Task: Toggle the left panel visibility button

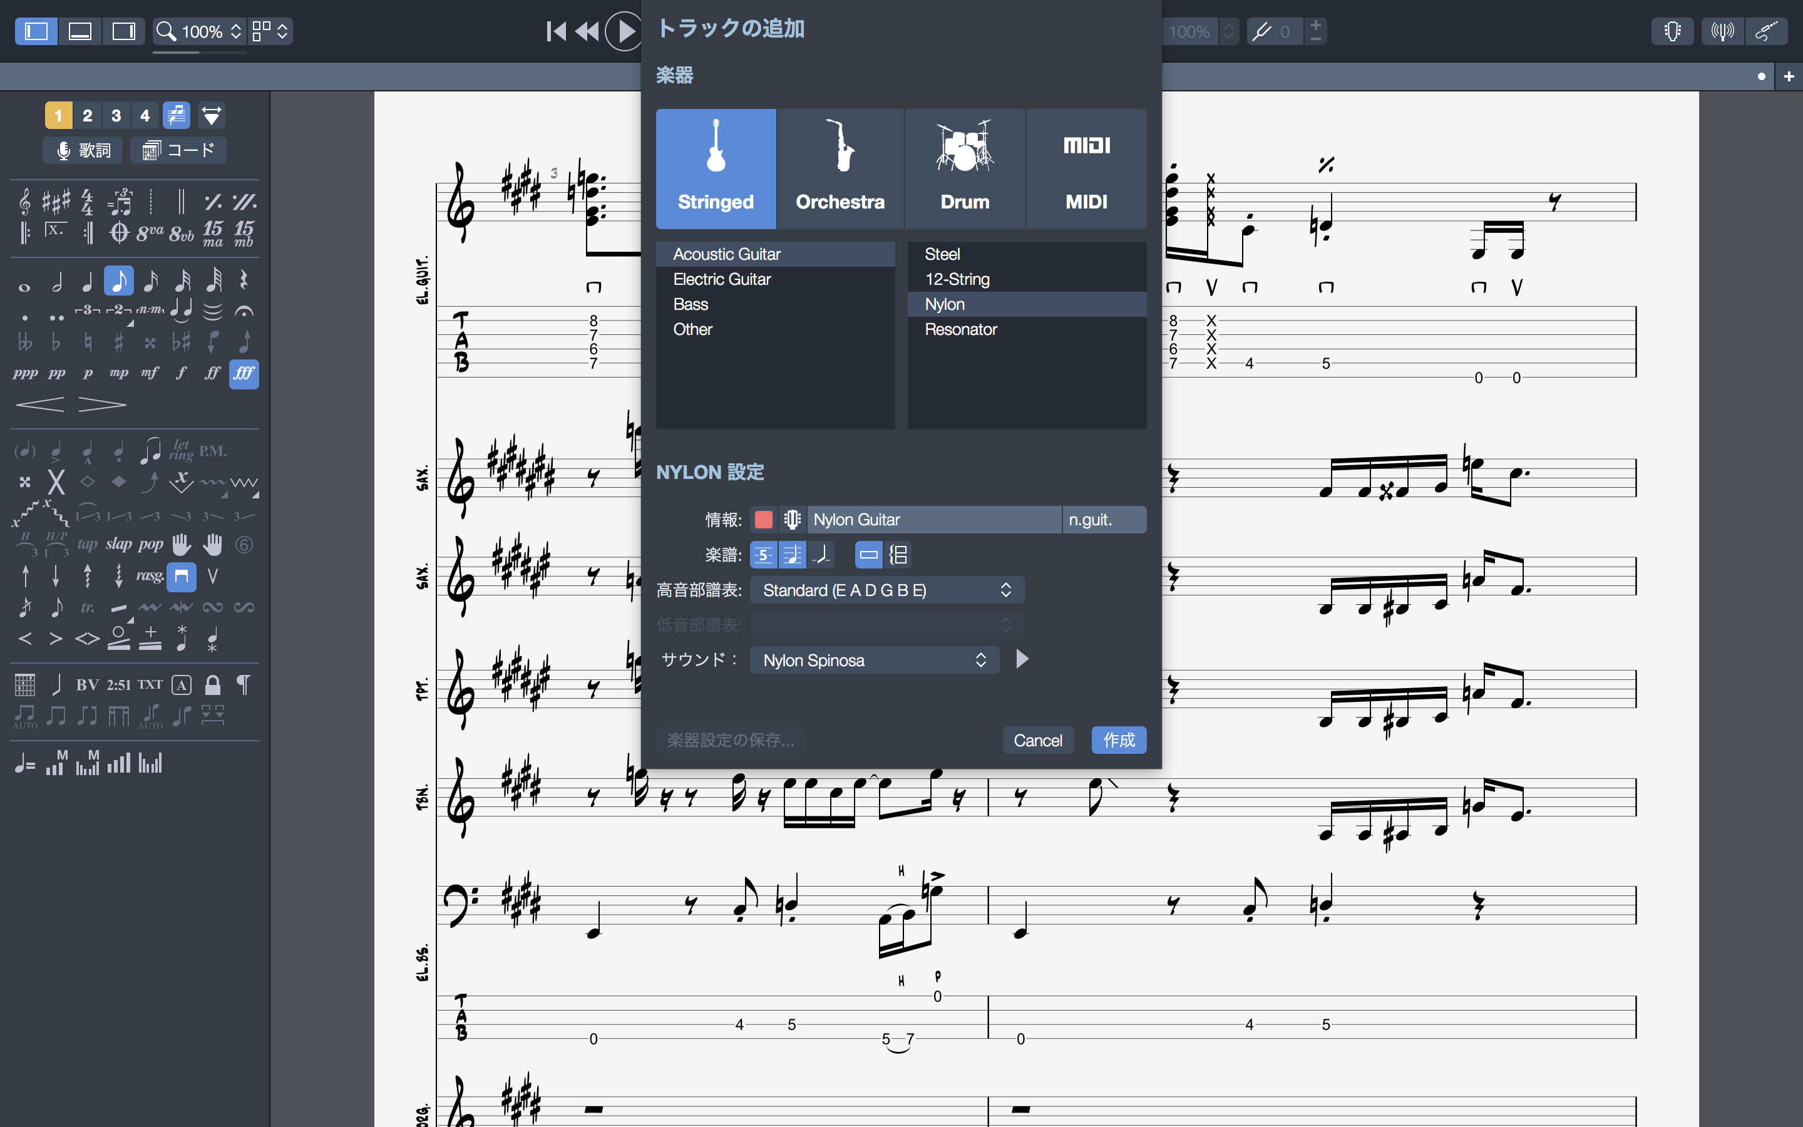Action: coord(36,31)
